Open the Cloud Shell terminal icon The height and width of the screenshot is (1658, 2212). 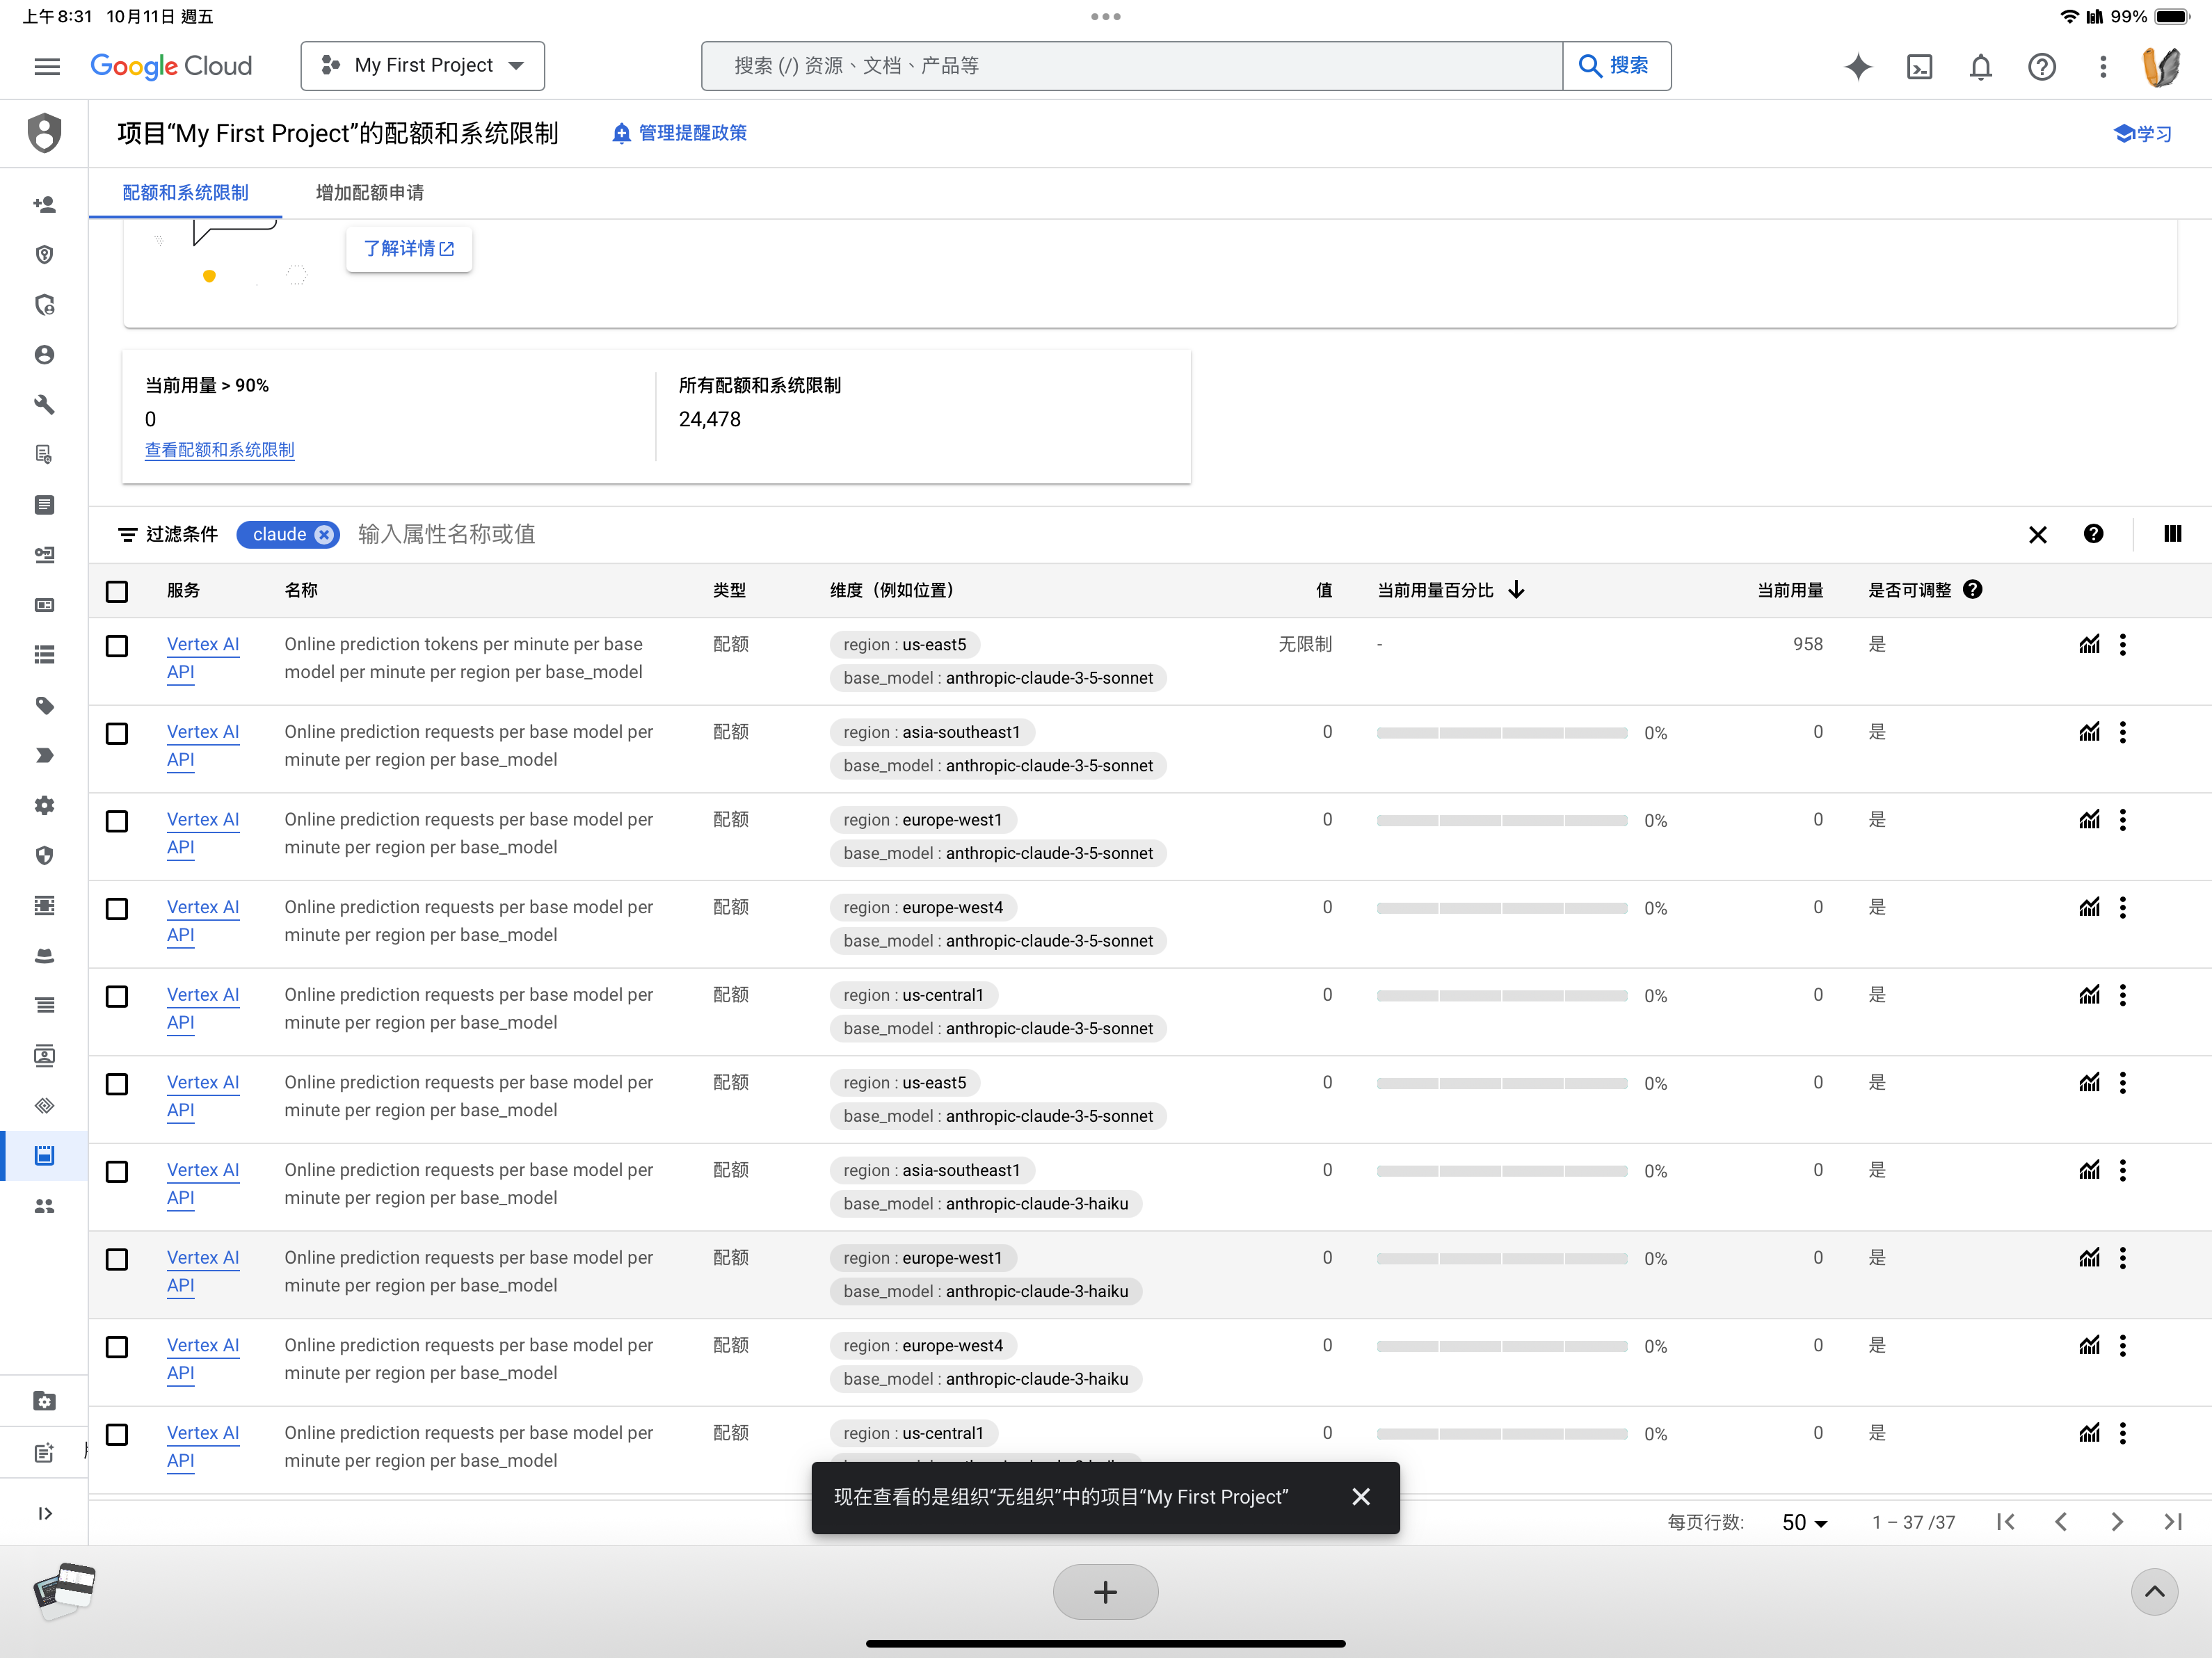pos(1919,67)
